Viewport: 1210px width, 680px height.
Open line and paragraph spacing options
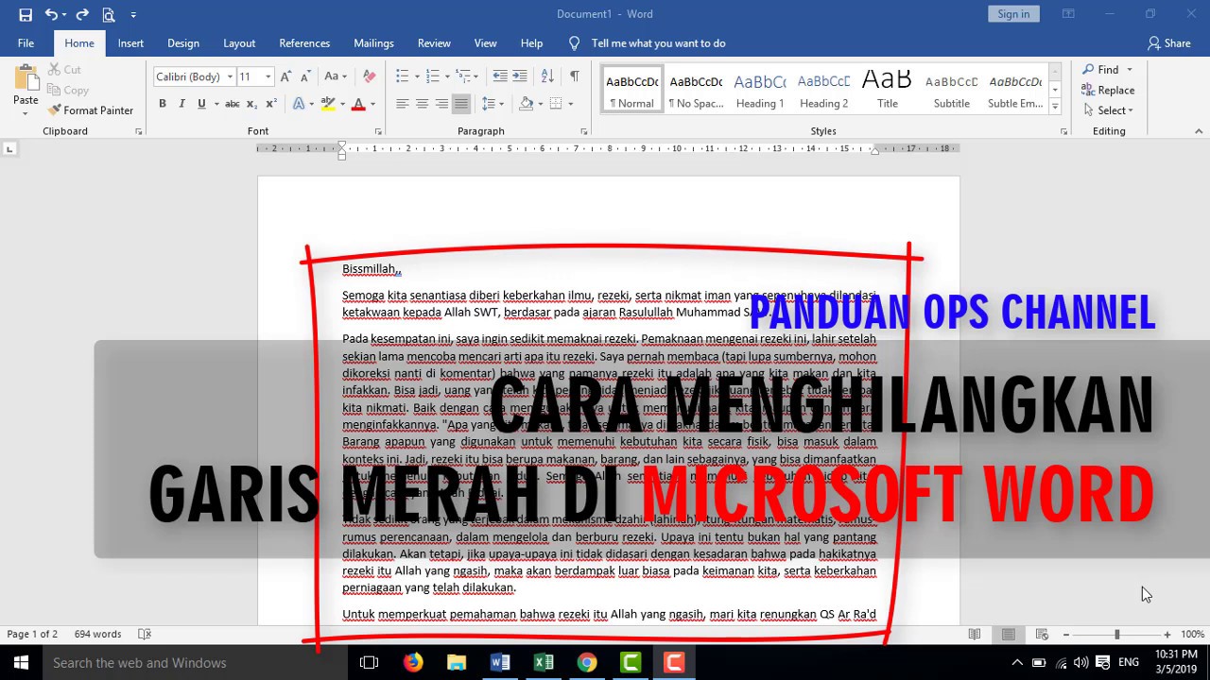click(492, 104)
